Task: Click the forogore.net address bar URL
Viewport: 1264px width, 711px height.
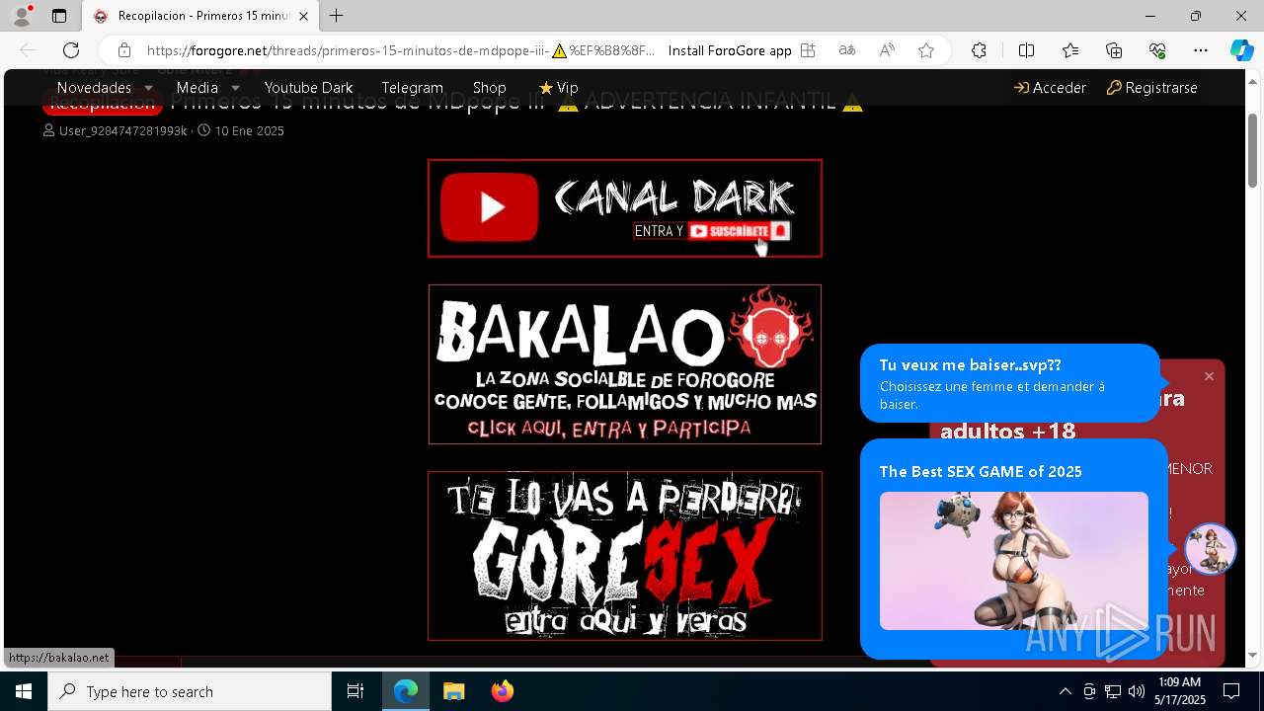Action: tap(400, 50)
